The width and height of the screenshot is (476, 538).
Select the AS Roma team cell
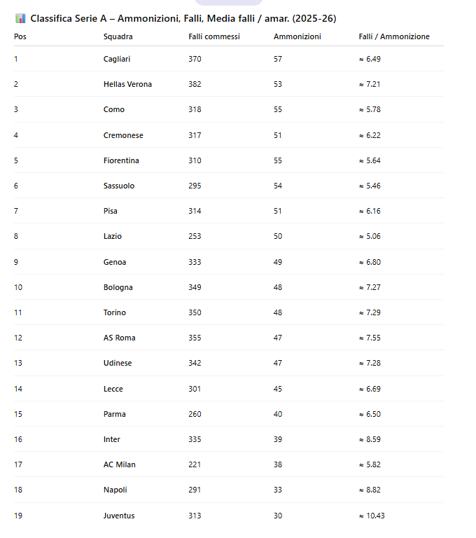(x=120, y=338)
